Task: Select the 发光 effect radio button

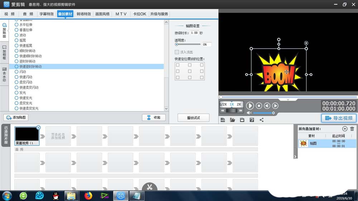Action: [16, 93]
